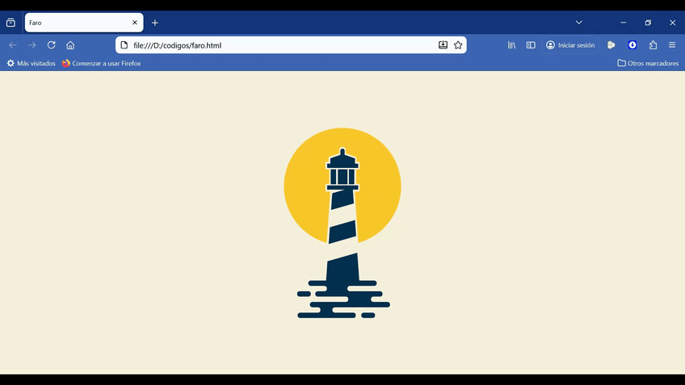Minimize the Firefox window
This screenshot has height=385, width=685.
[x=624, y=23]
